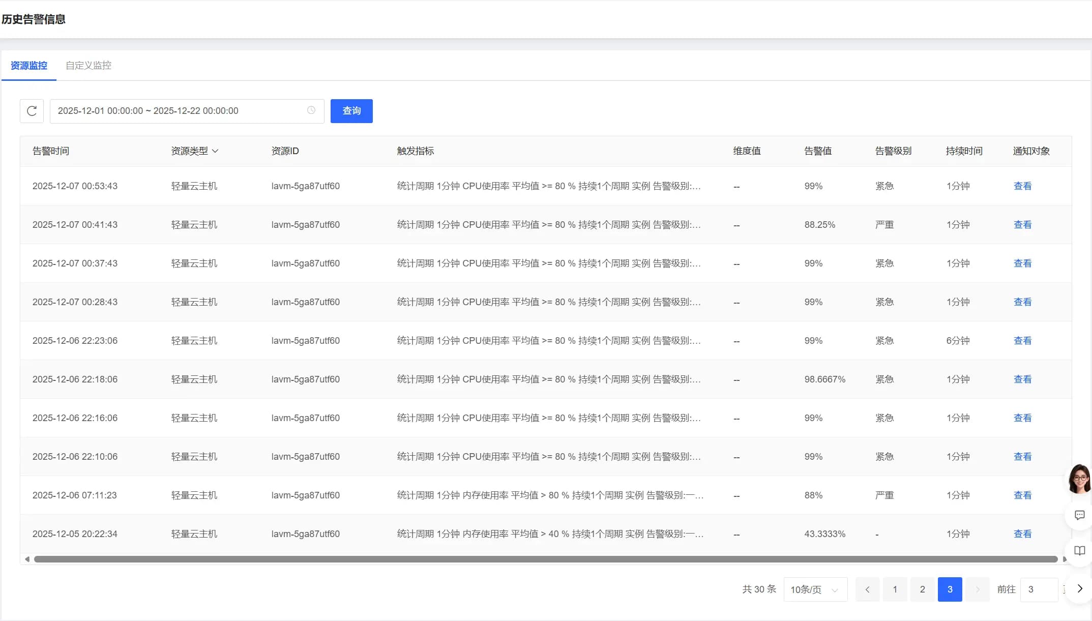Open the documentation book icon
Viewport: 1092px width, 621px height.
pos(1079,551)
